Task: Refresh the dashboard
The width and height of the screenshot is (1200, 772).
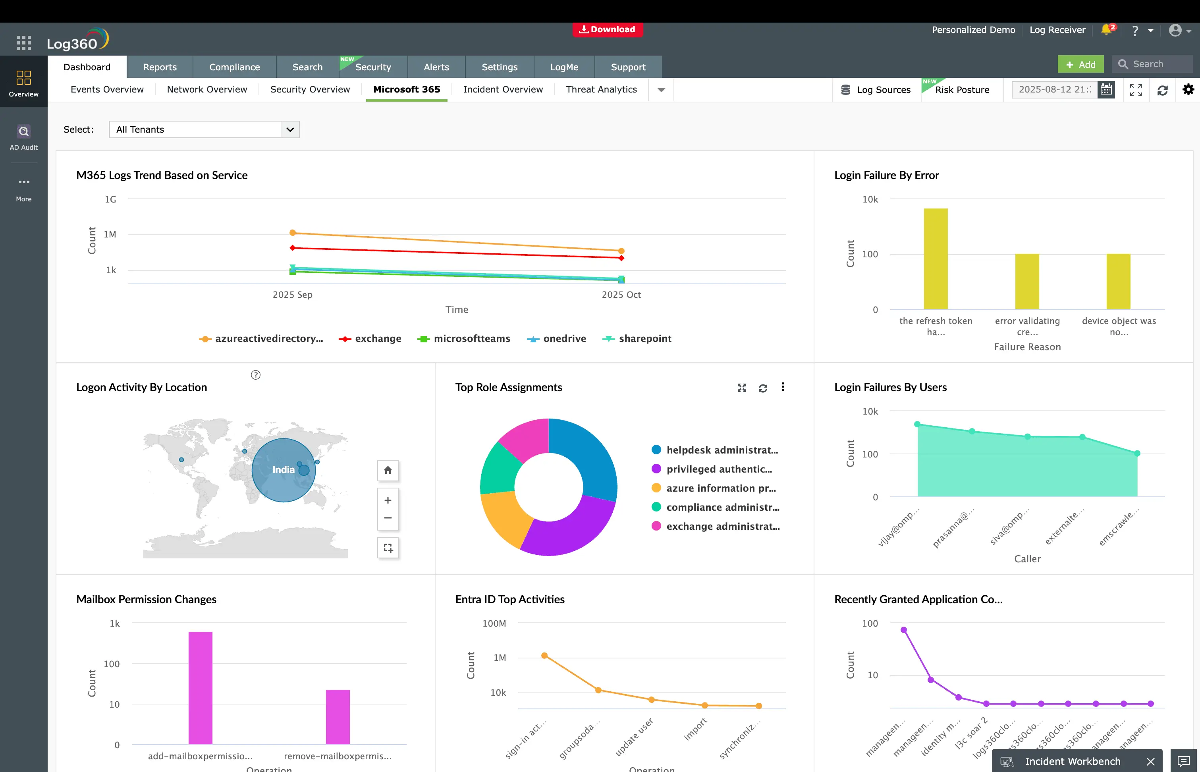Action: click(1162, 89)
